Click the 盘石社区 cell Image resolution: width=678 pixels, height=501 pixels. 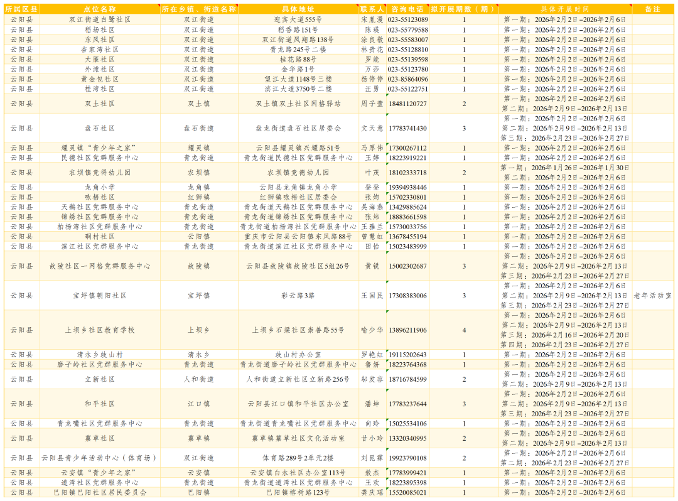click(x=100, y=128)
